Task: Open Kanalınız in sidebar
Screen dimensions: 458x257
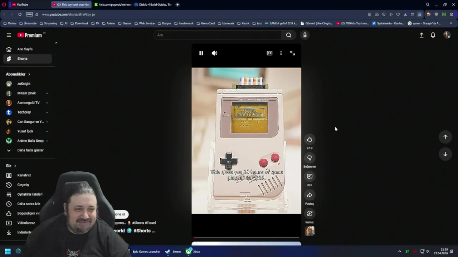Action: pyautogui.click(x=28, y=175)
